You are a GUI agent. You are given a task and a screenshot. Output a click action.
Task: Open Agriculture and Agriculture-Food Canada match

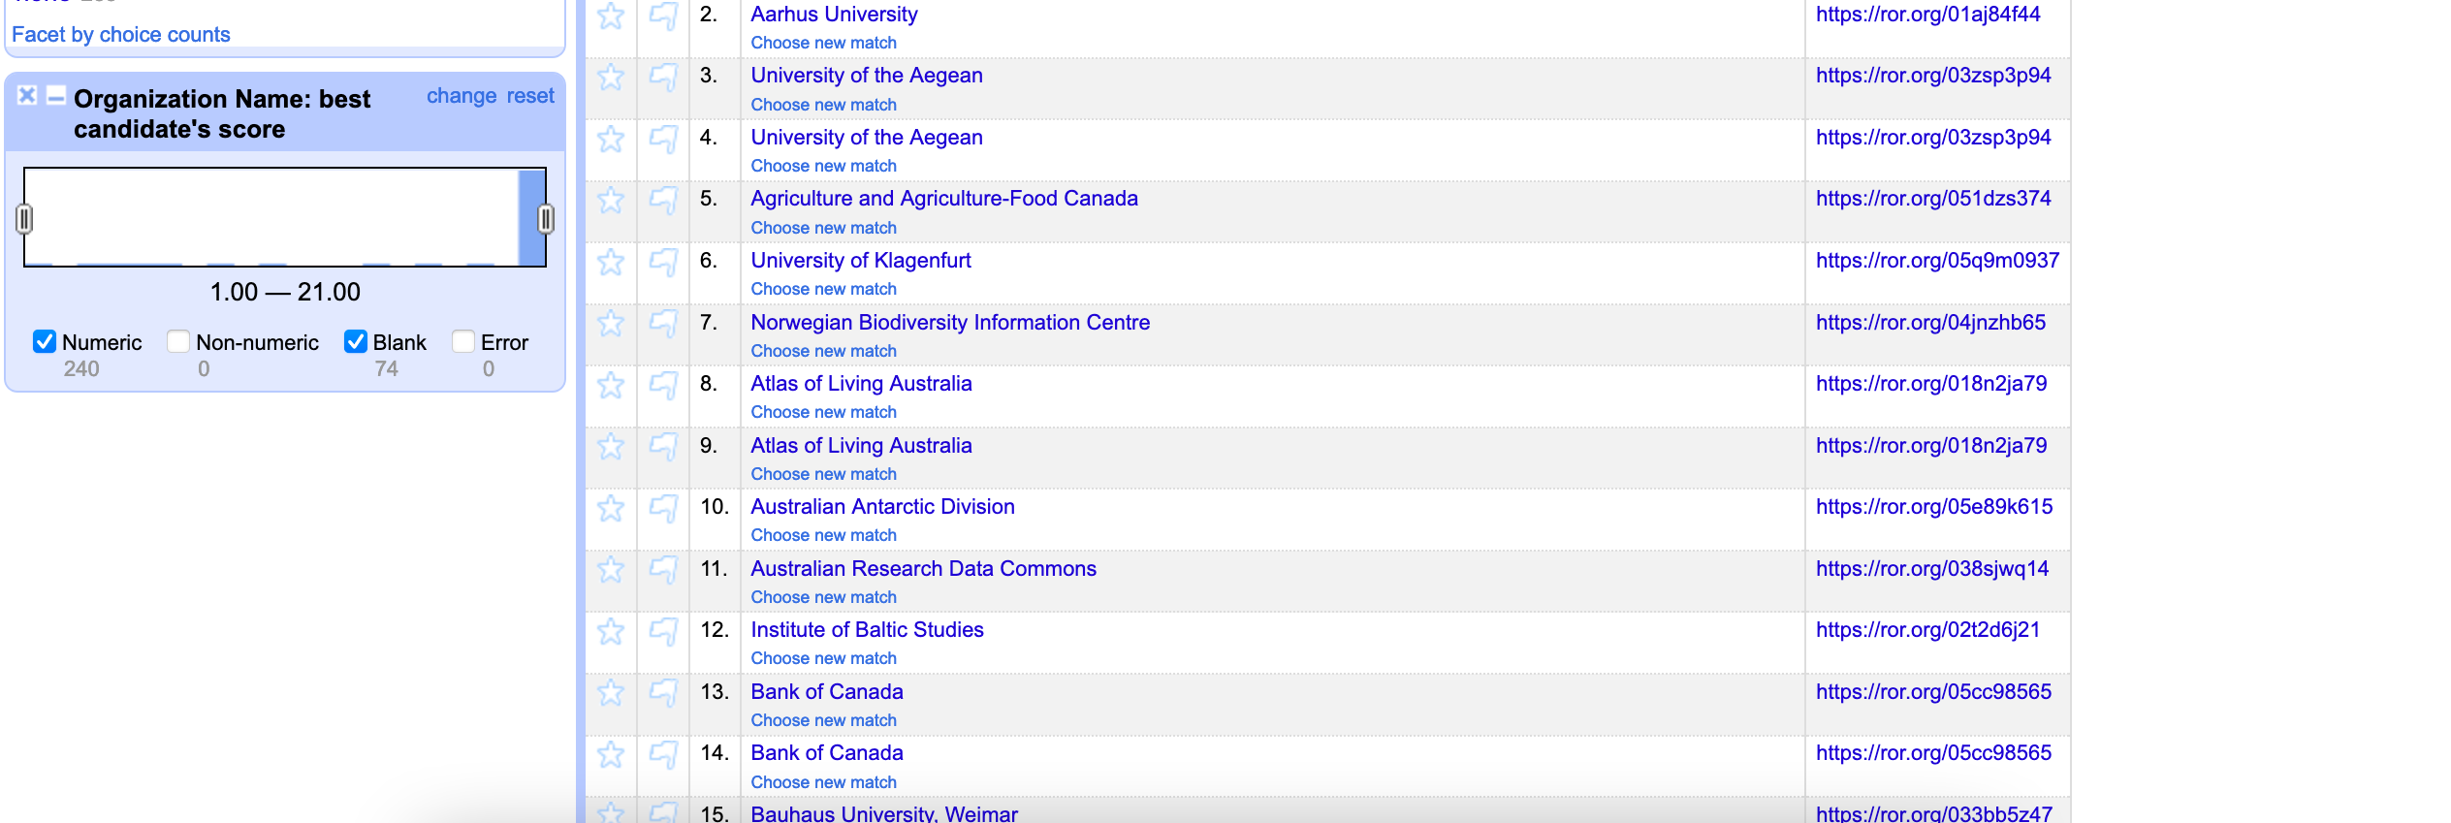click(944, 199)
